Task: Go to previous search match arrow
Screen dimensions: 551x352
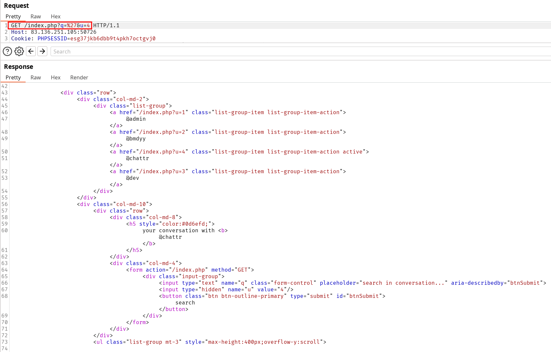Action: click(31, 52)
